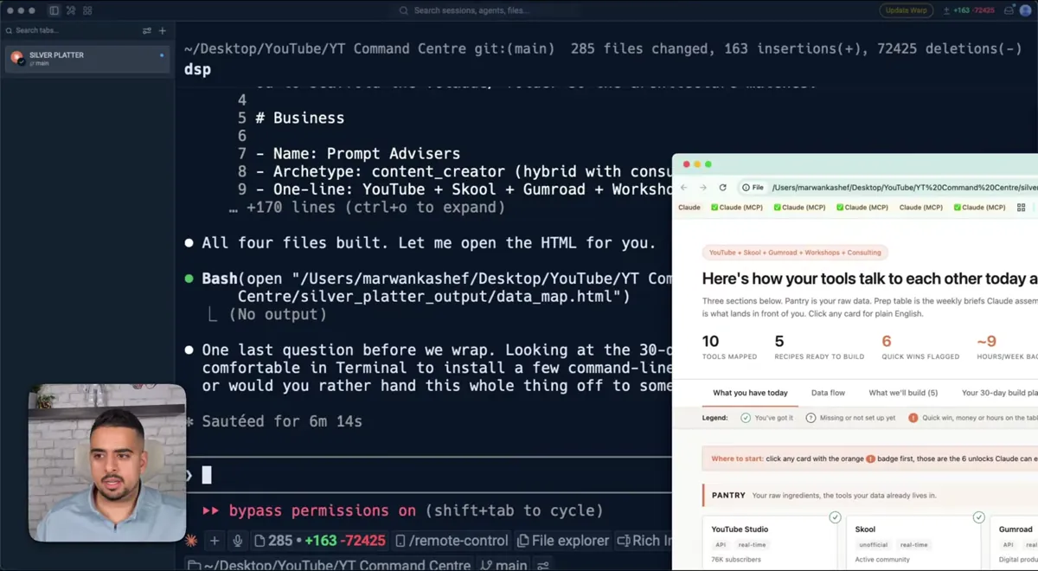Select the SILVER PLATTER session tab
Screen dimensions: 1038x571
click(x=87, y=59)
